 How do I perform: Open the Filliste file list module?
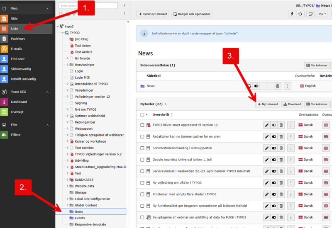pyautogui.click(x=15, y=135)
